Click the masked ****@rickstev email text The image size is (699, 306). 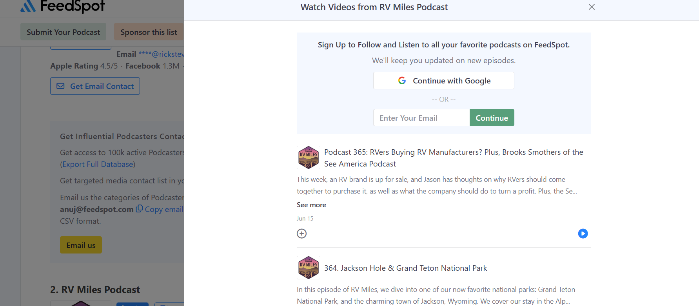161,54
